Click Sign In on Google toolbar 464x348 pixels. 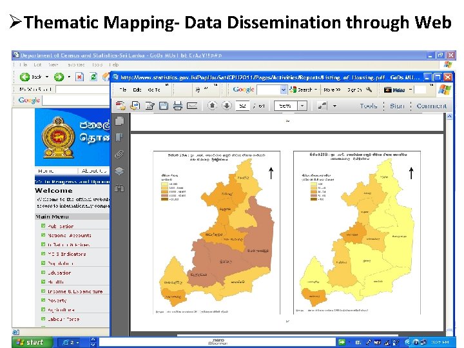pyautogui.click(x=354, y=90)
